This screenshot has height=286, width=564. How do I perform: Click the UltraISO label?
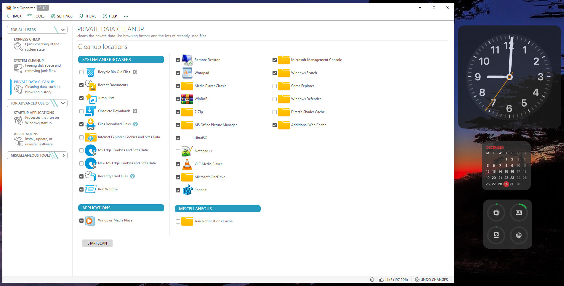[x=201, y=138]
